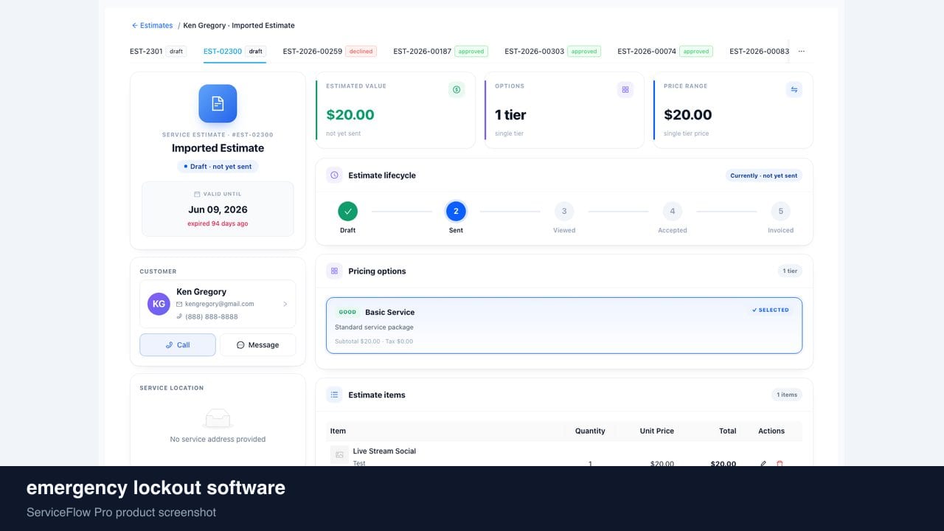Delete the Live Stream Social item
This screenshot has height=531, width=944.
pos(780,464)
